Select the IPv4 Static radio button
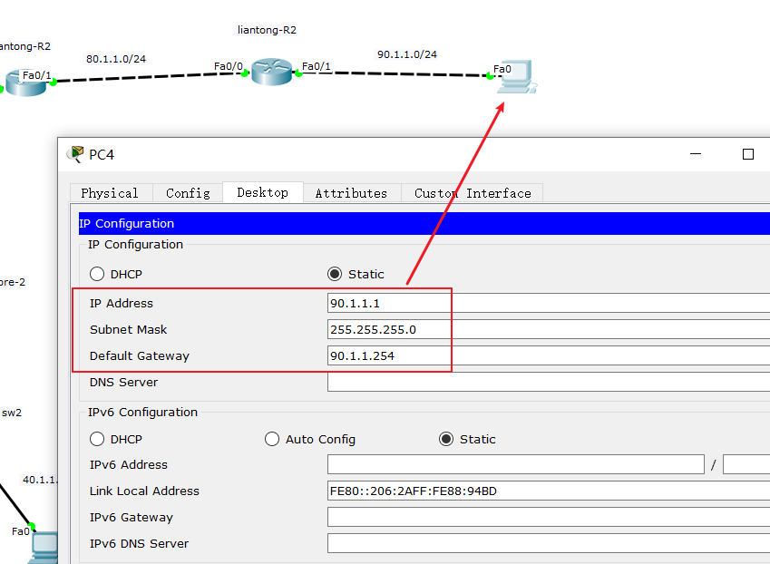The width and height of the screenshot is (770, 564). pos(335,274)
